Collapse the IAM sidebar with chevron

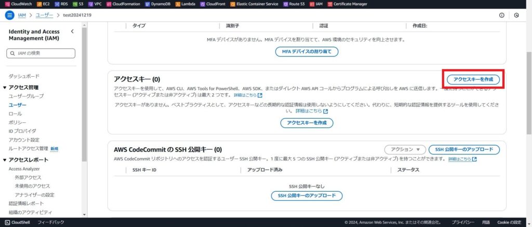coord(72,32)
